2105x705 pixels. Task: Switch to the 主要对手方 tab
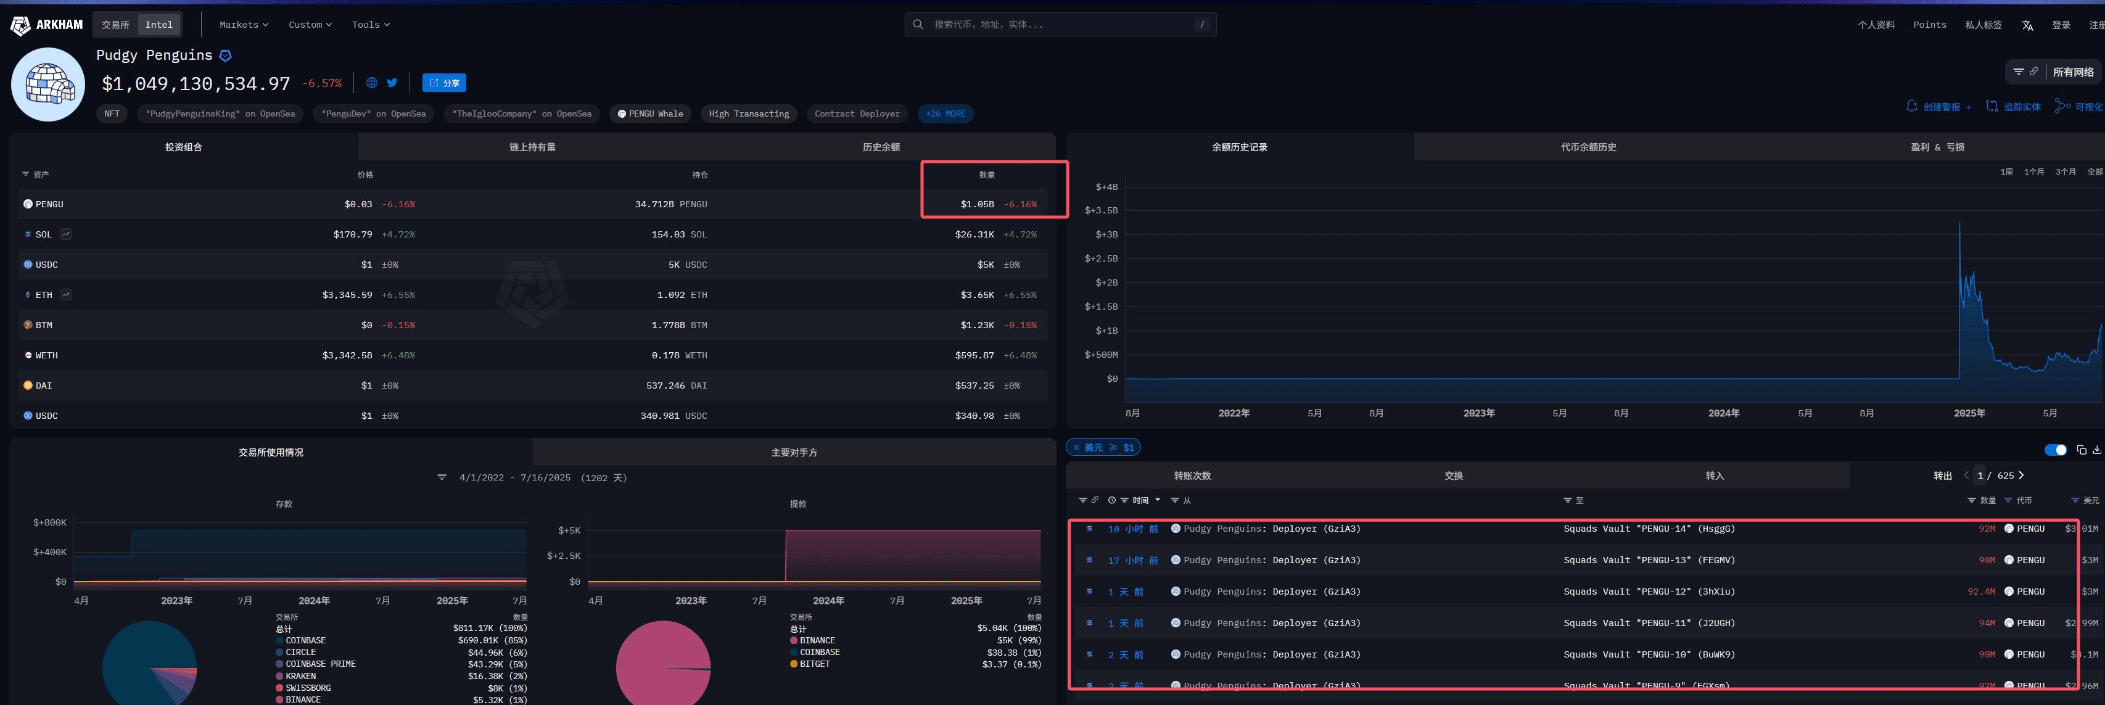794,451
